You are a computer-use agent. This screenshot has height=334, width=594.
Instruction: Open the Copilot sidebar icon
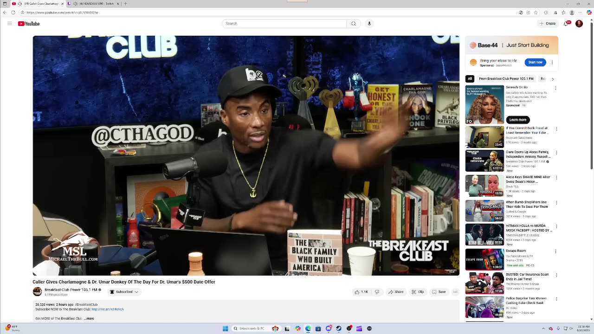tap(589, 13)
